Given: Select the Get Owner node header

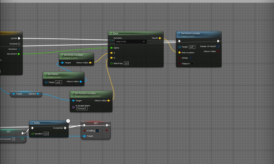Looking at the screenshot, I should coord(53,74).
